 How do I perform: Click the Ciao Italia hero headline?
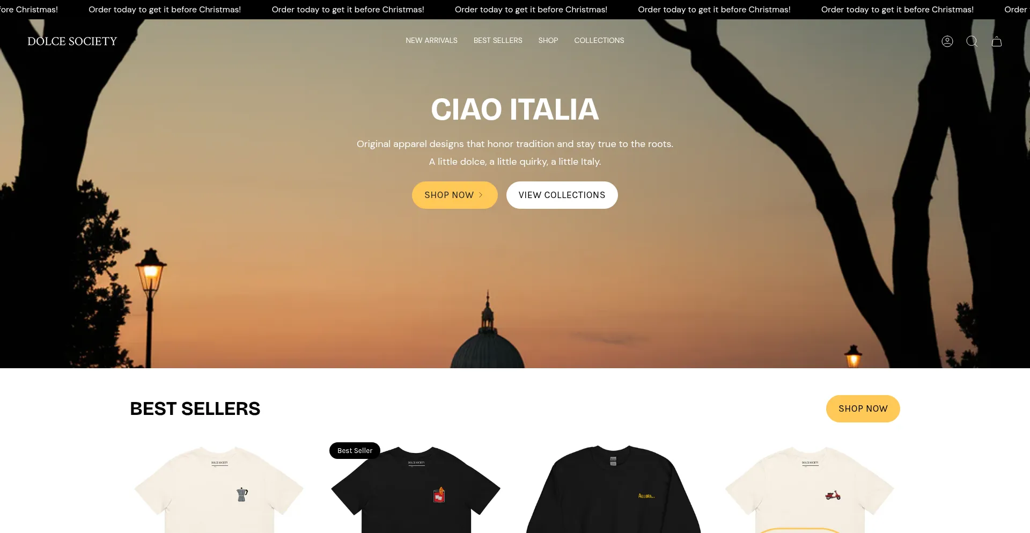[x=515, y=109]
